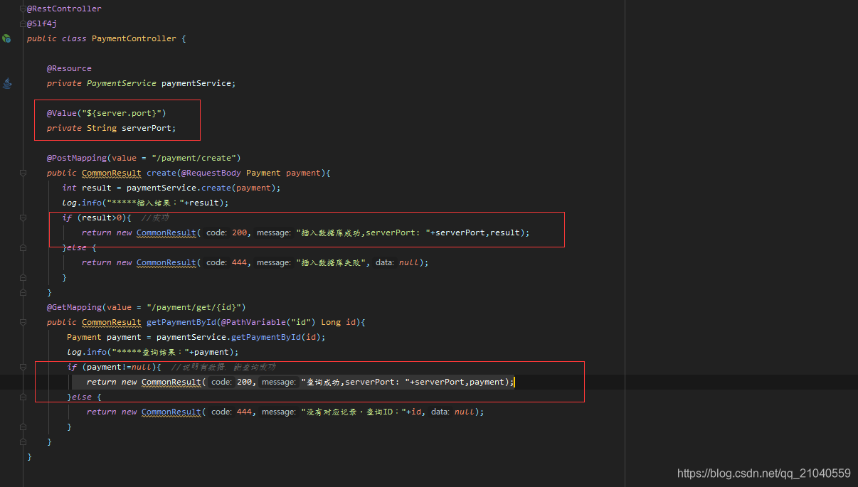
Task: Click the Java injection gutter icon beside paymentService field
Action: (7, 83)
